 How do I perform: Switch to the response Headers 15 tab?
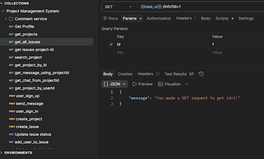[x=148, y=74]
